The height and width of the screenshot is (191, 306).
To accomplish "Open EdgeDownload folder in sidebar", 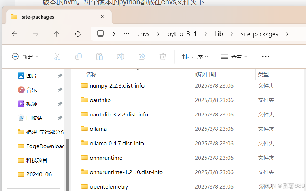I will tap(40, 146).
